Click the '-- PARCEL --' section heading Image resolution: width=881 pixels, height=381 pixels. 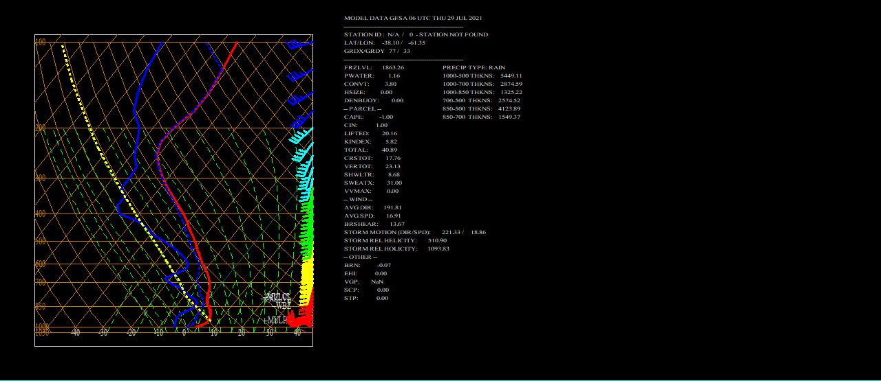pyautogui.click(x=363, y=108)
